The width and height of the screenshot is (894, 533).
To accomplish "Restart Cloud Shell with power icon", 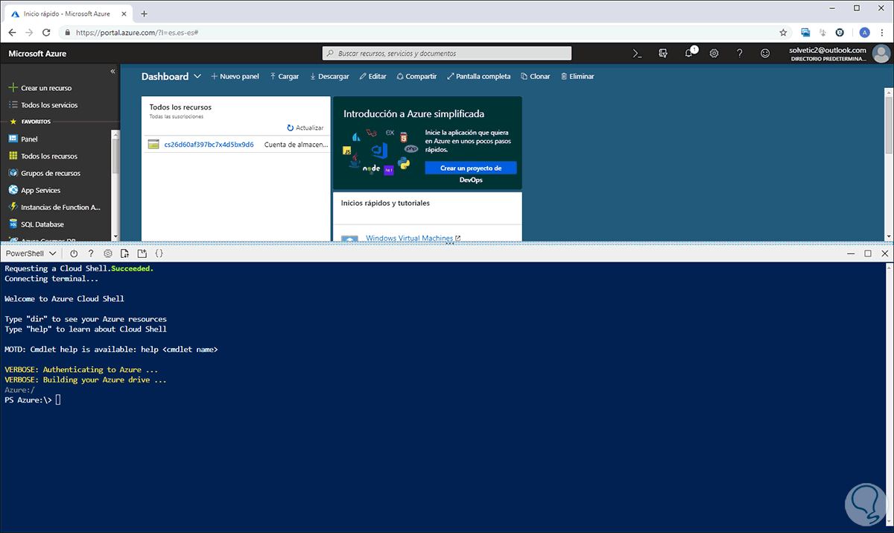I will coord(74,254).
